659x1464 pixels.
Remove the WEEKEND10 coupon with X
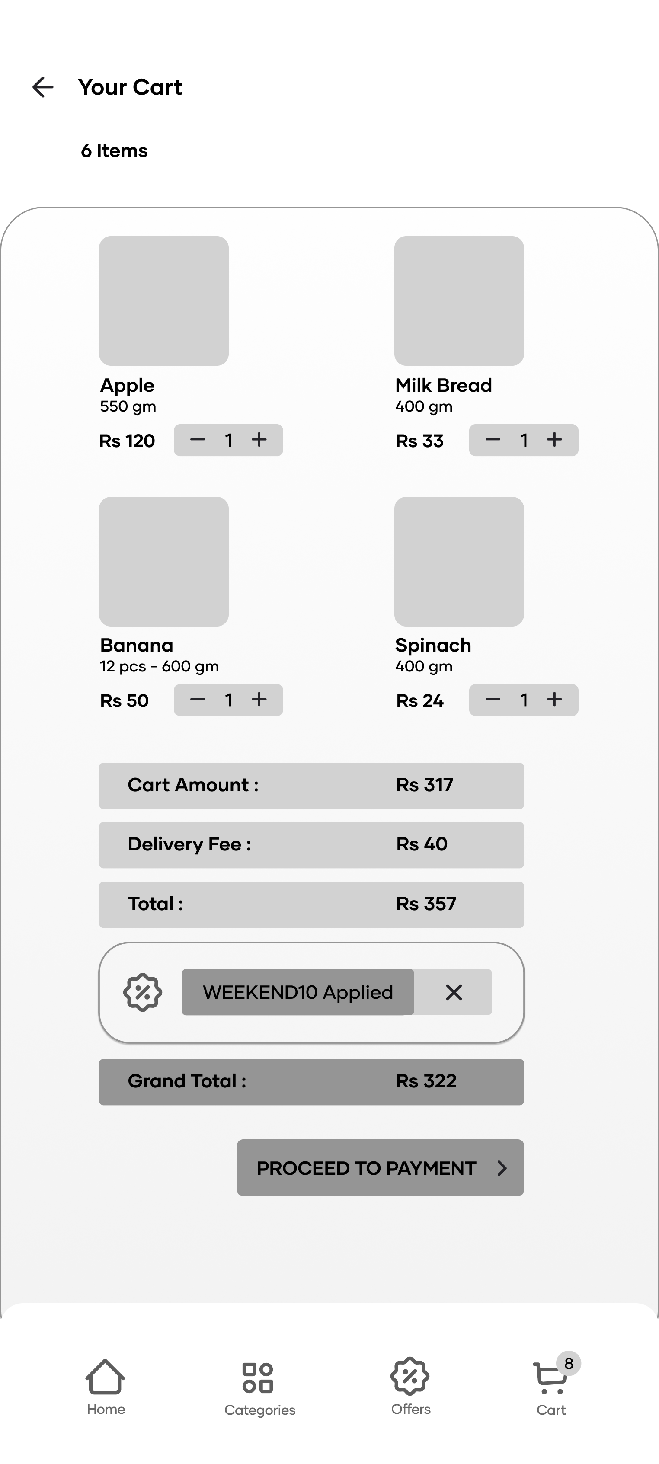click(x=454, y=992)
